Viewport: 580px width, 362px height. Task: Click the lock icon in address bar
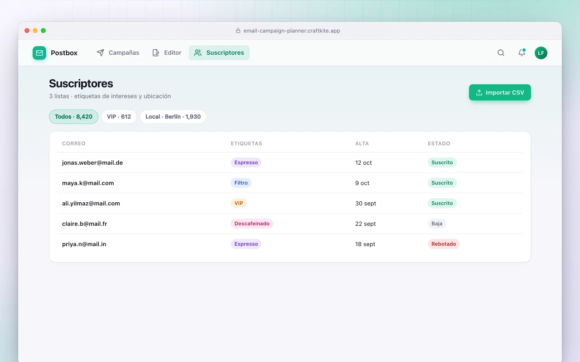238,31
